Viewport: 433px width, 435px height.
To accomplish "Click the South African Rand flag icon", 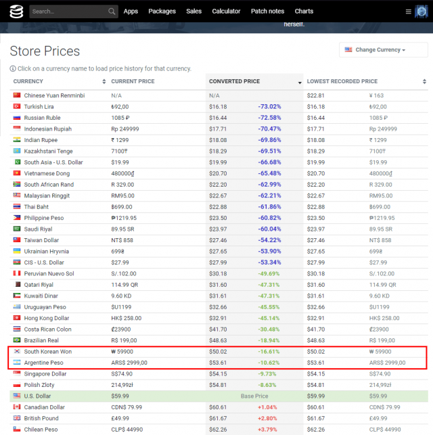I will [17, 184].
